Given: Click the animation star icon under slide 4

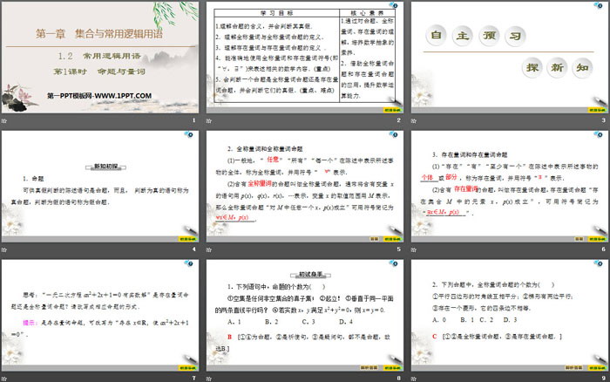Looking at the screenshot, I should tap(5, 248).
